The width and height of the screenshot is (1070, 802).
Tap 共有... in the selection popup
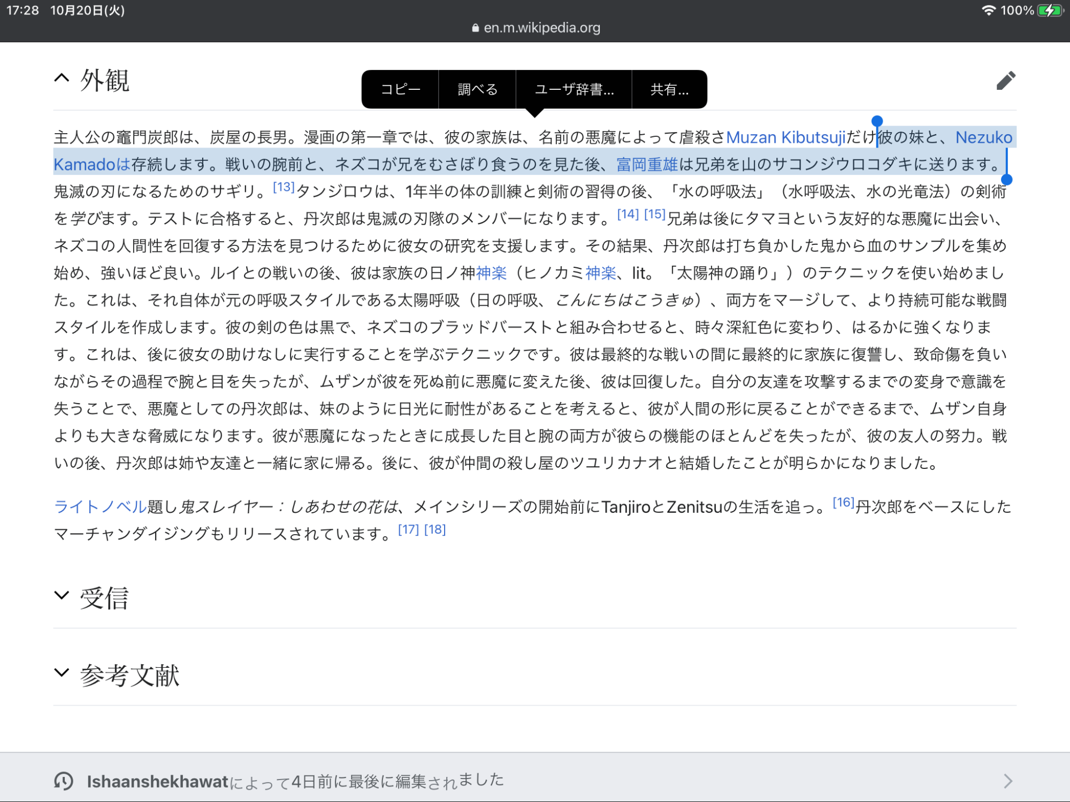(x=669, y=89)
